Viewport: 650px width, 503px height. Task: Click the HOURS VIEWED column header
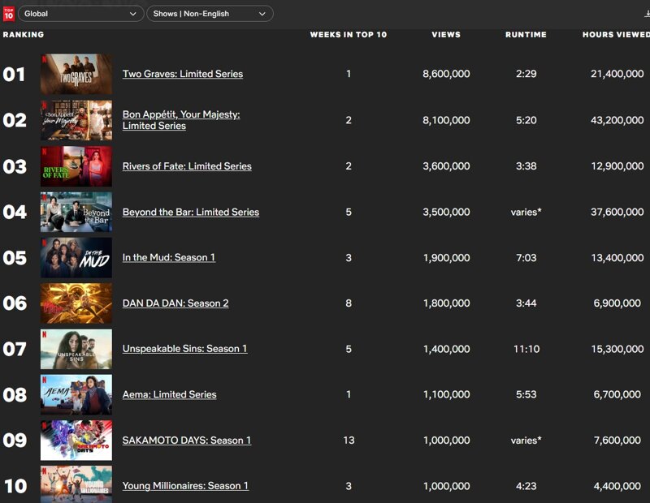tap(616, 34)
